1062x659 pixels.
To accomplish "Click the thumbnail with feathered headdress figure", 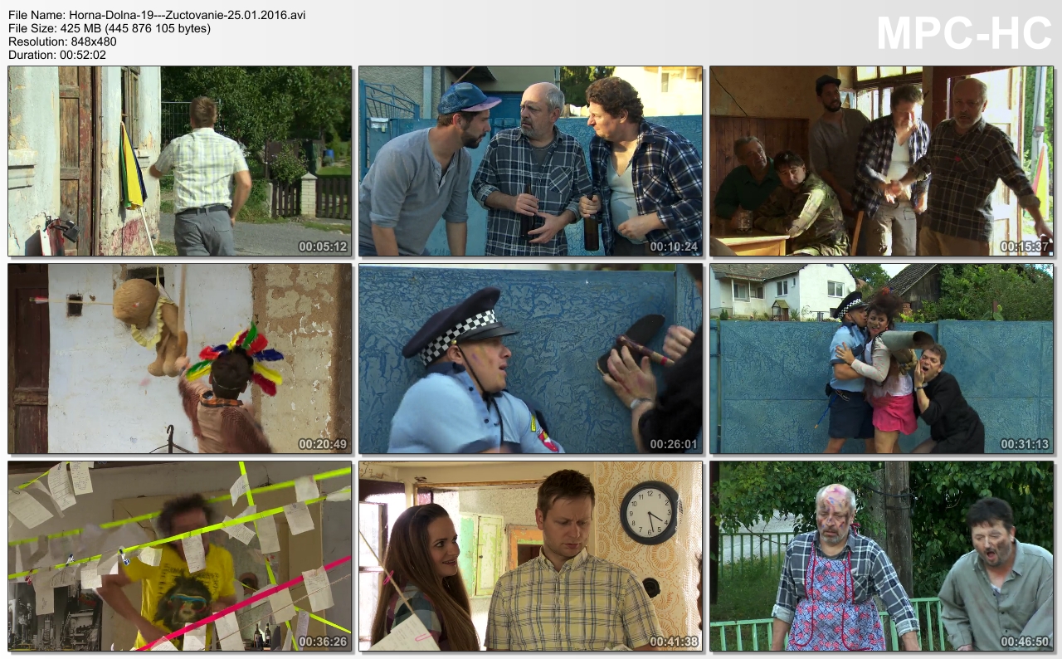I will coord(180,359).
